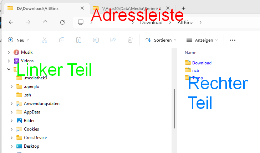Click the Delete trash icon
The image size is (260, 153).
tap(130, 40)
